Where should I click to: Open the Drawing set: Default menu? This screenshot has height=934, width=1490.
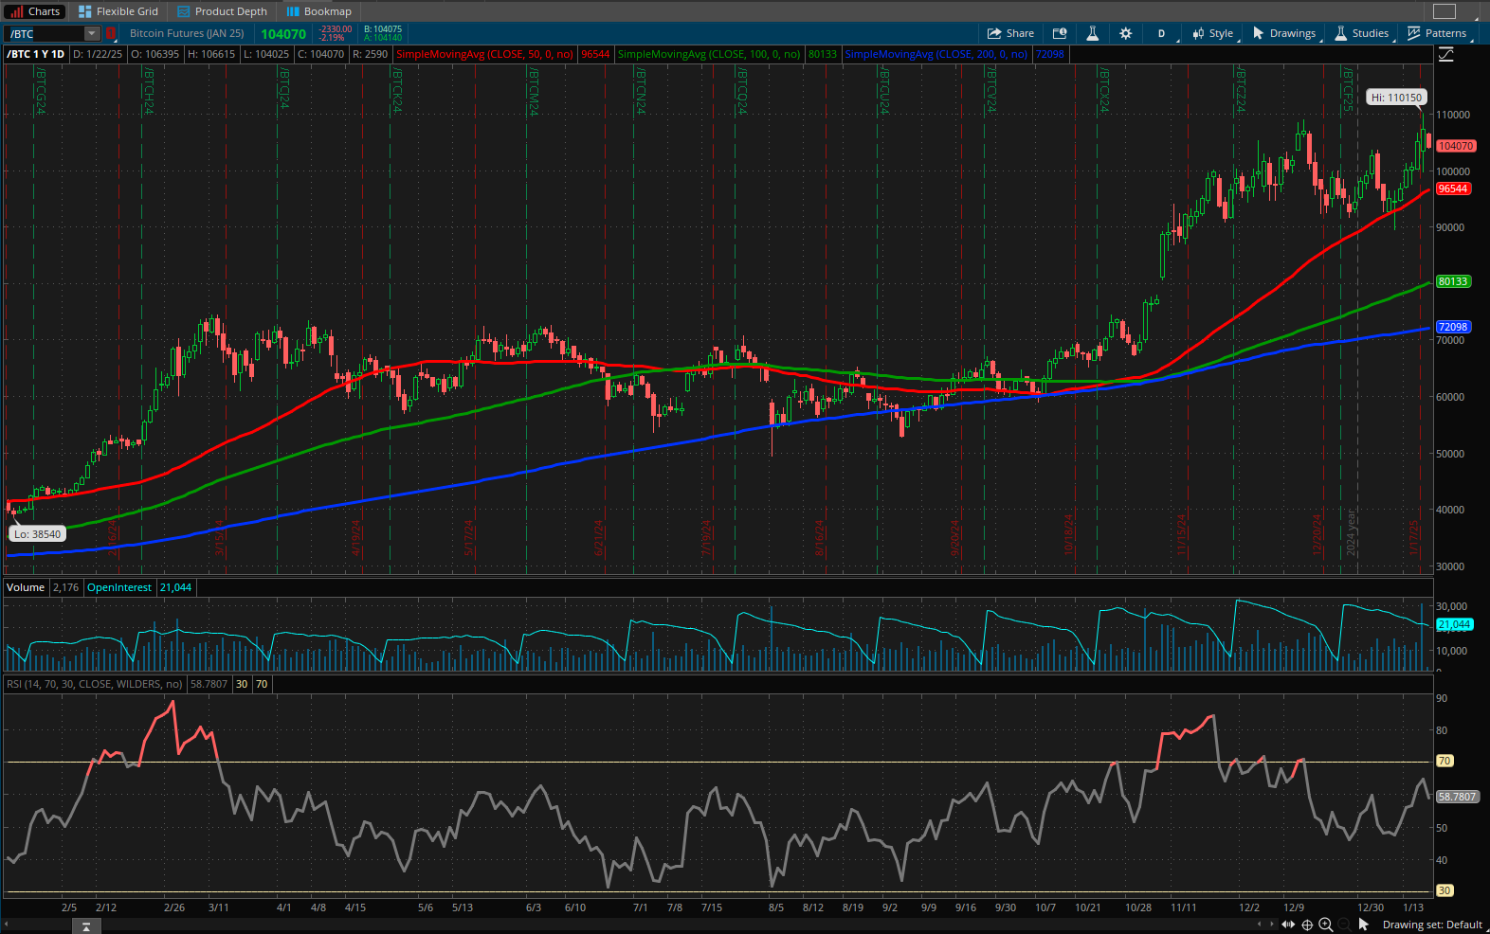coord(1432,925)
